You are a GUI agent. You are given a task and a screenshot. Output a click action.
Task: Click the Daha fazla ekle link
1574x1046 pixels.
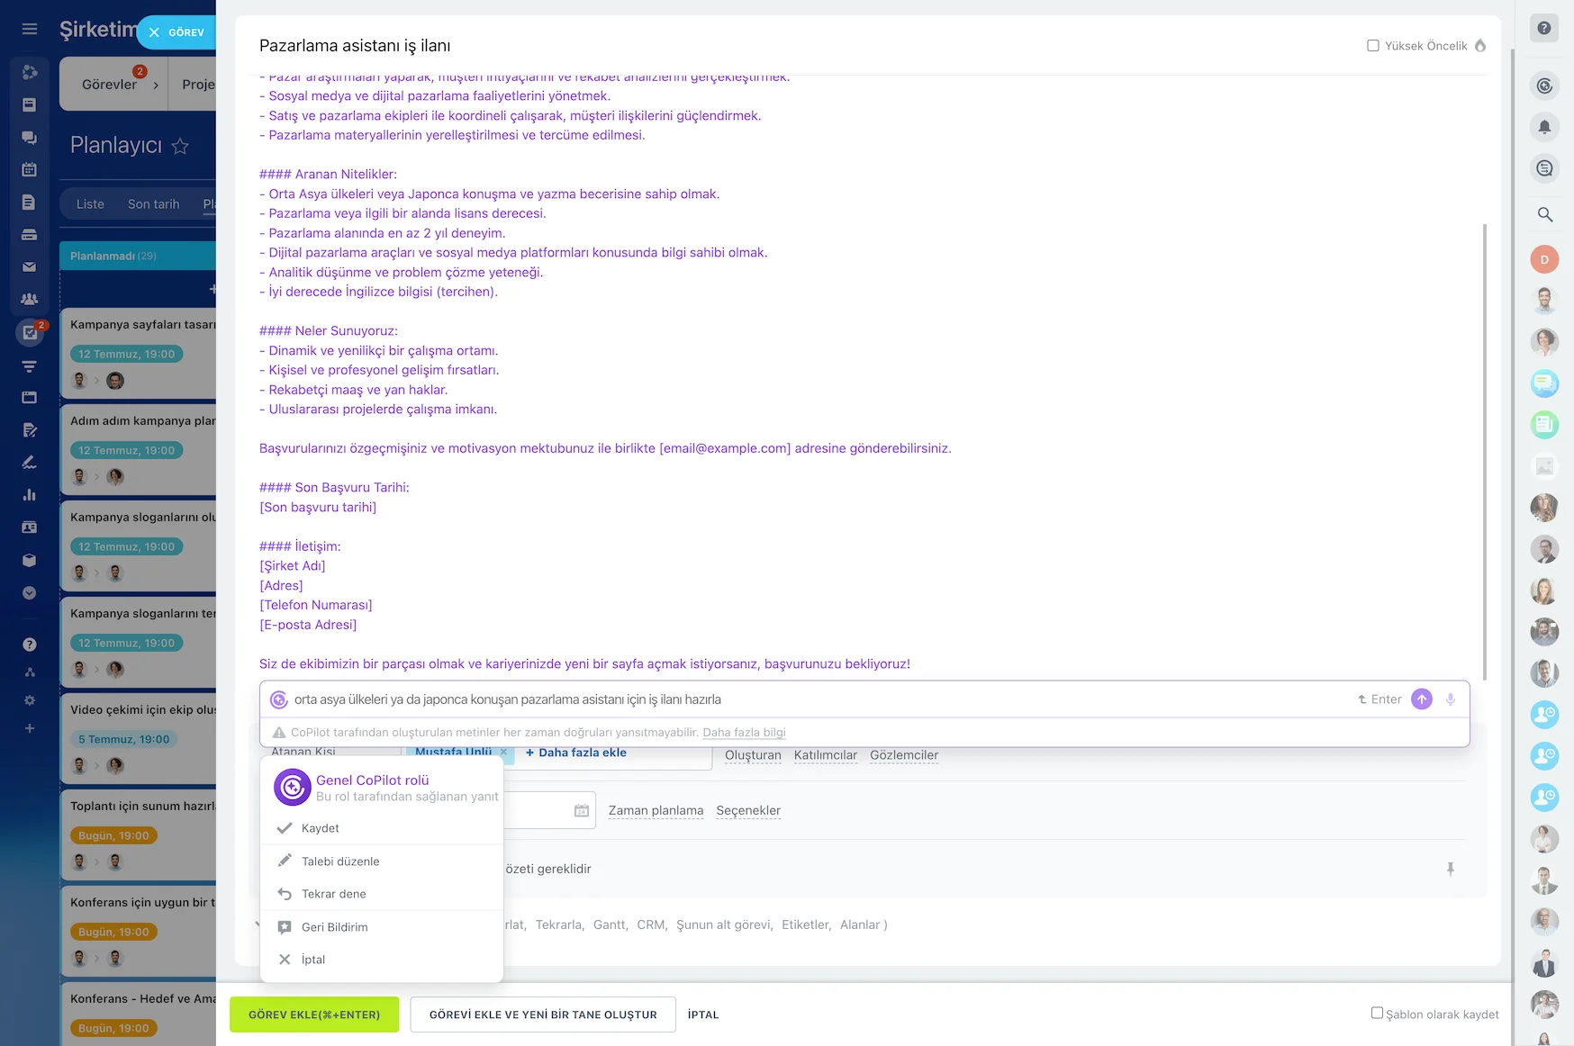coord(576,753)
